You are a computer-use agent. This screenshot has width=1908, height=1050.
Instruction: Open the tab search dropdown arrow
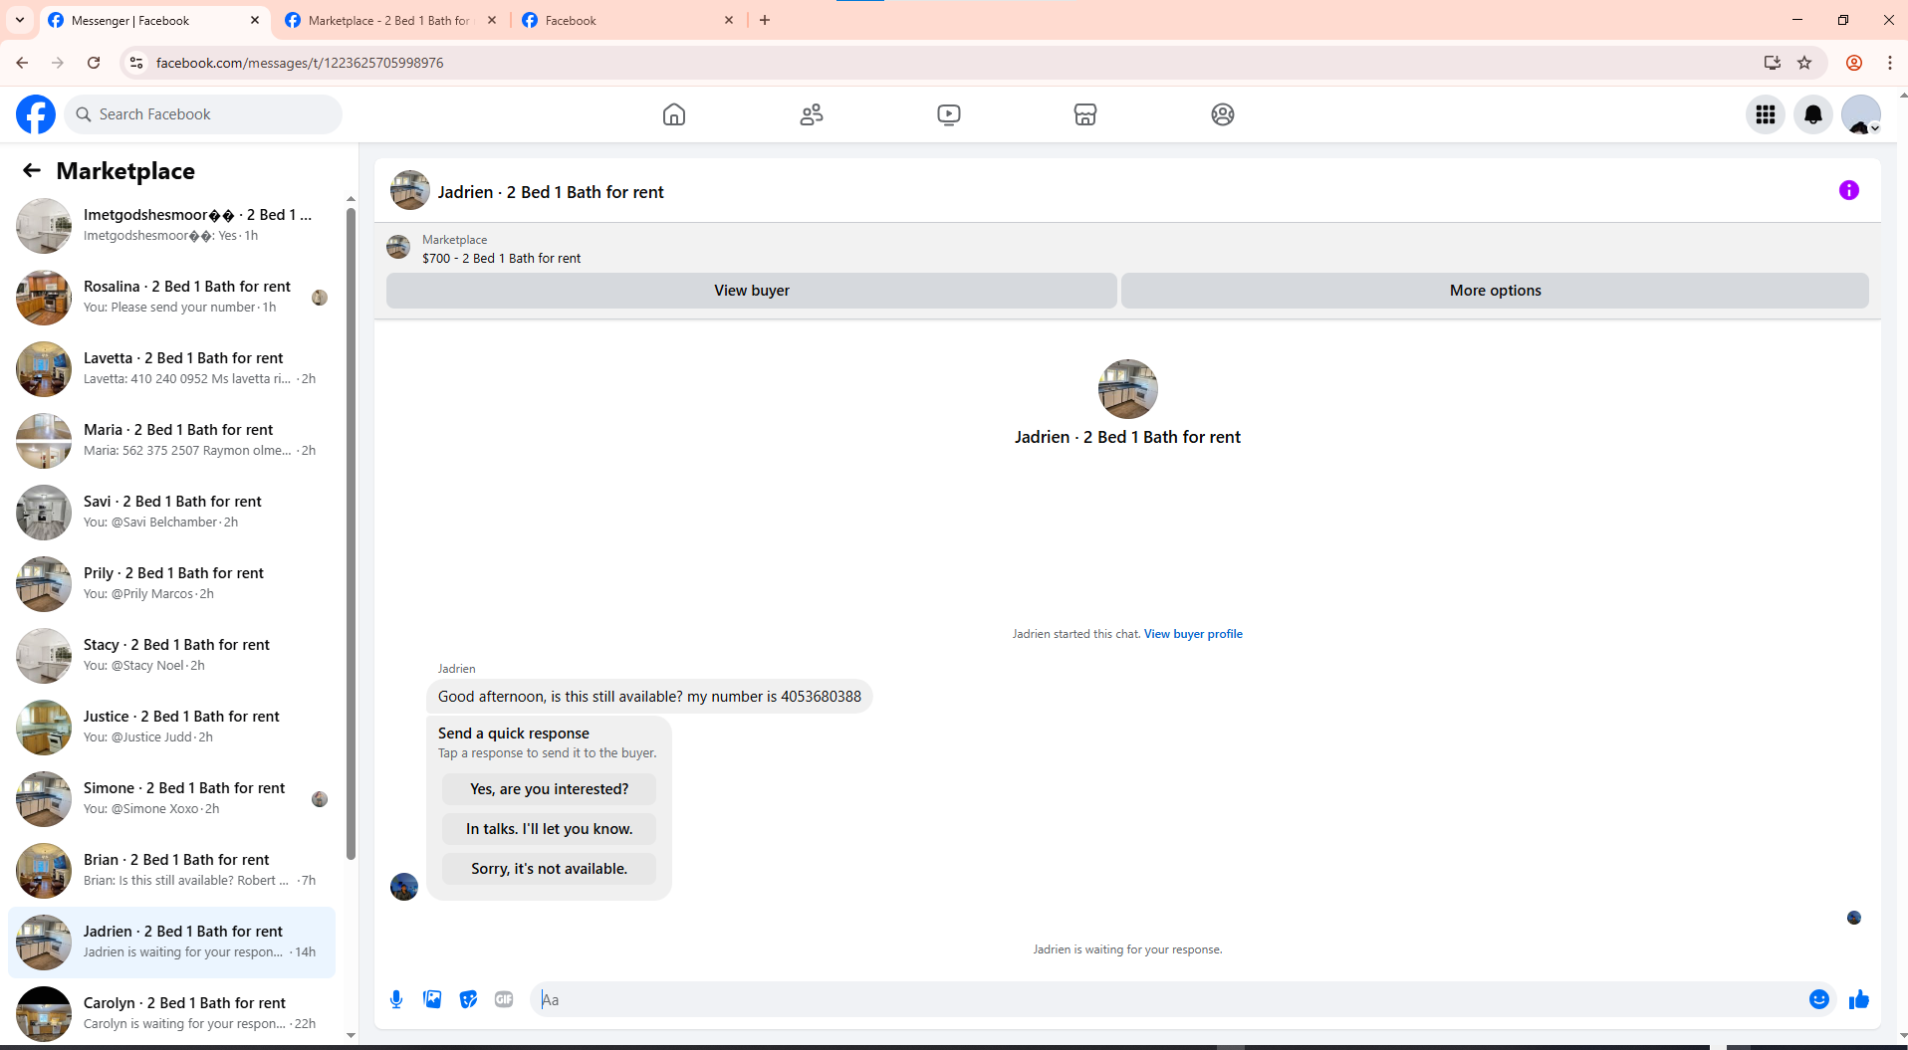coord(20,20)
